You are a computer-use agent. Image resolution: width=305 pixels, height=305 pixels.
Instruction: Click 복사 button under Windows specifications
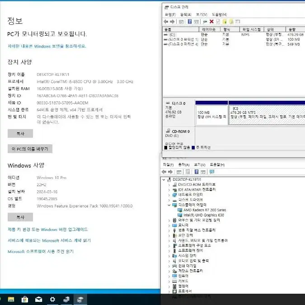(x=20, y=217)
